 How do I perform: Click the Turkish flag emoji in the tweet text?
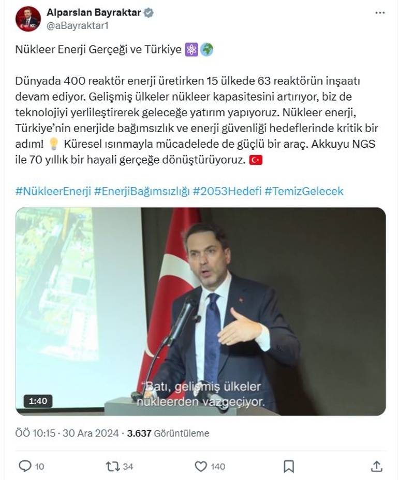[256, 160]
